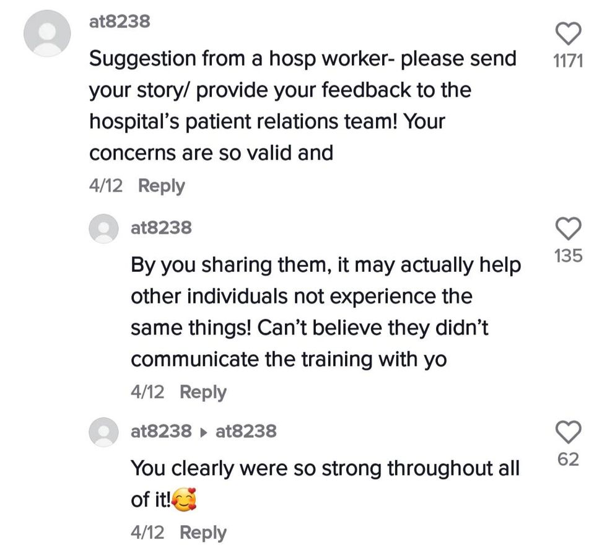Reply to the 'By you sharing them' comment
This screenshot has width=607, height=550.
tap(203, 392)
